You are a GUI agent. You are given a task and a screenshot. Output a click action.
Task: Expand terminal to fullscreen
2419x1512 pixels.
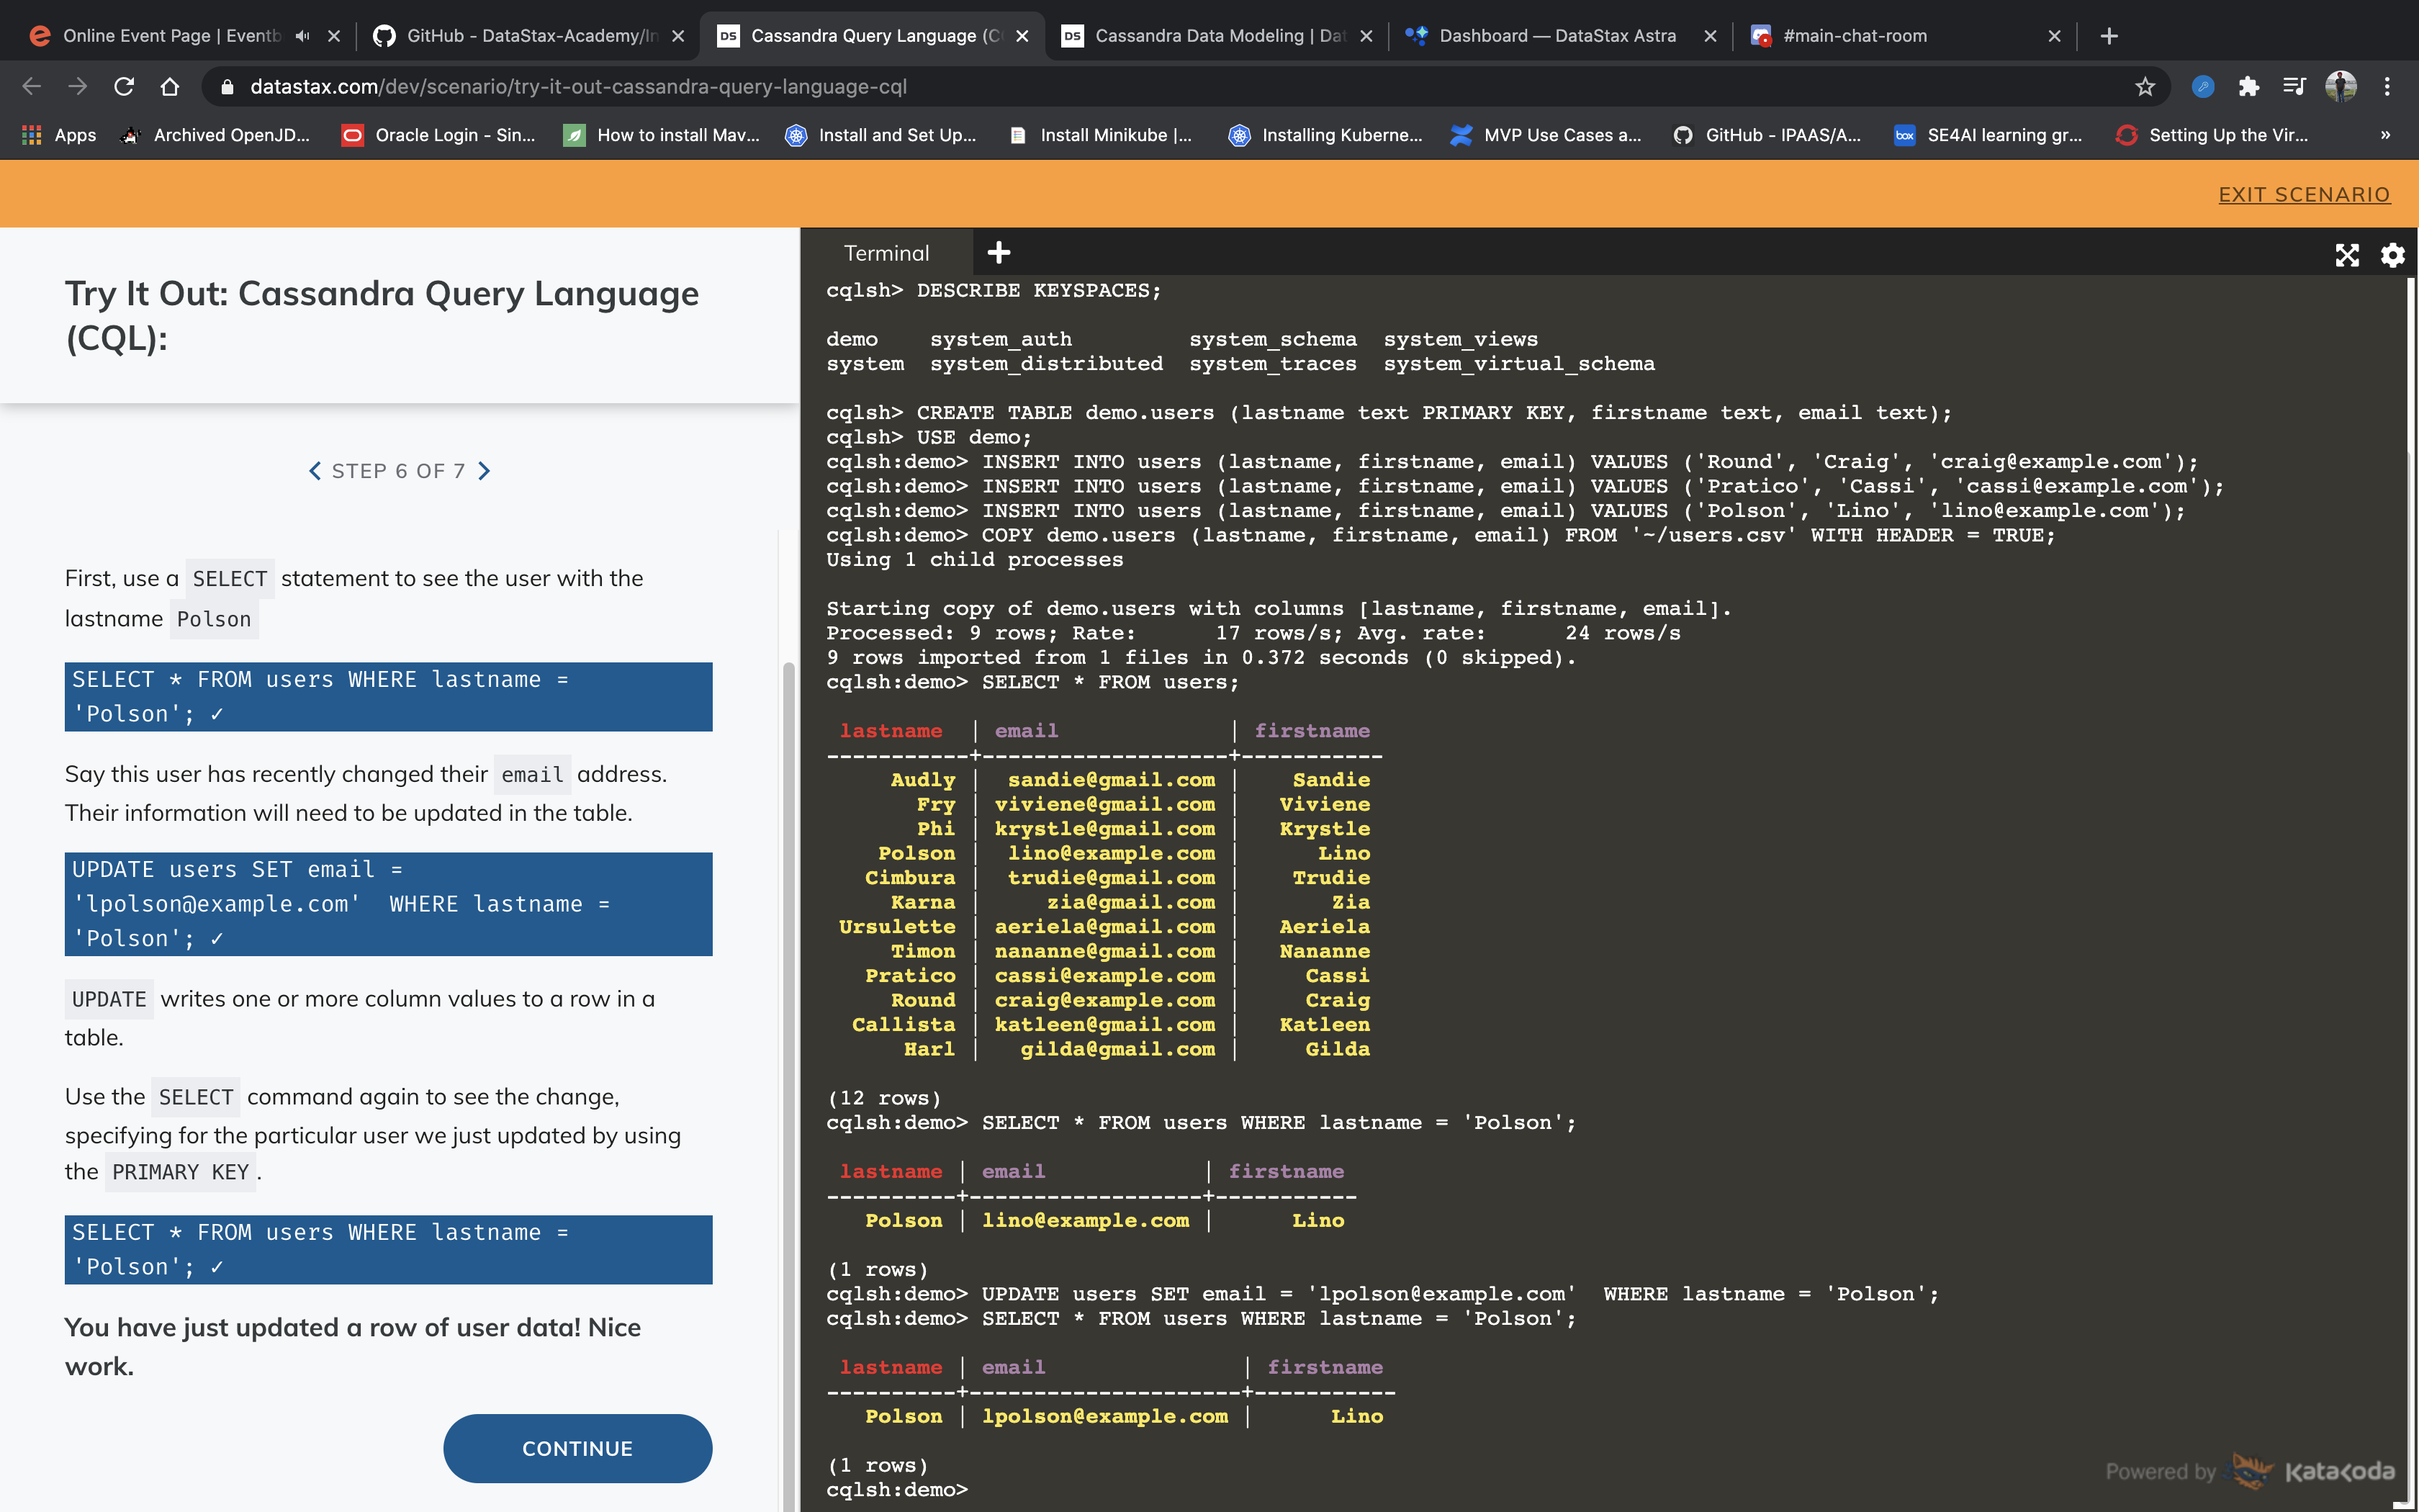tap(2346, 255)
